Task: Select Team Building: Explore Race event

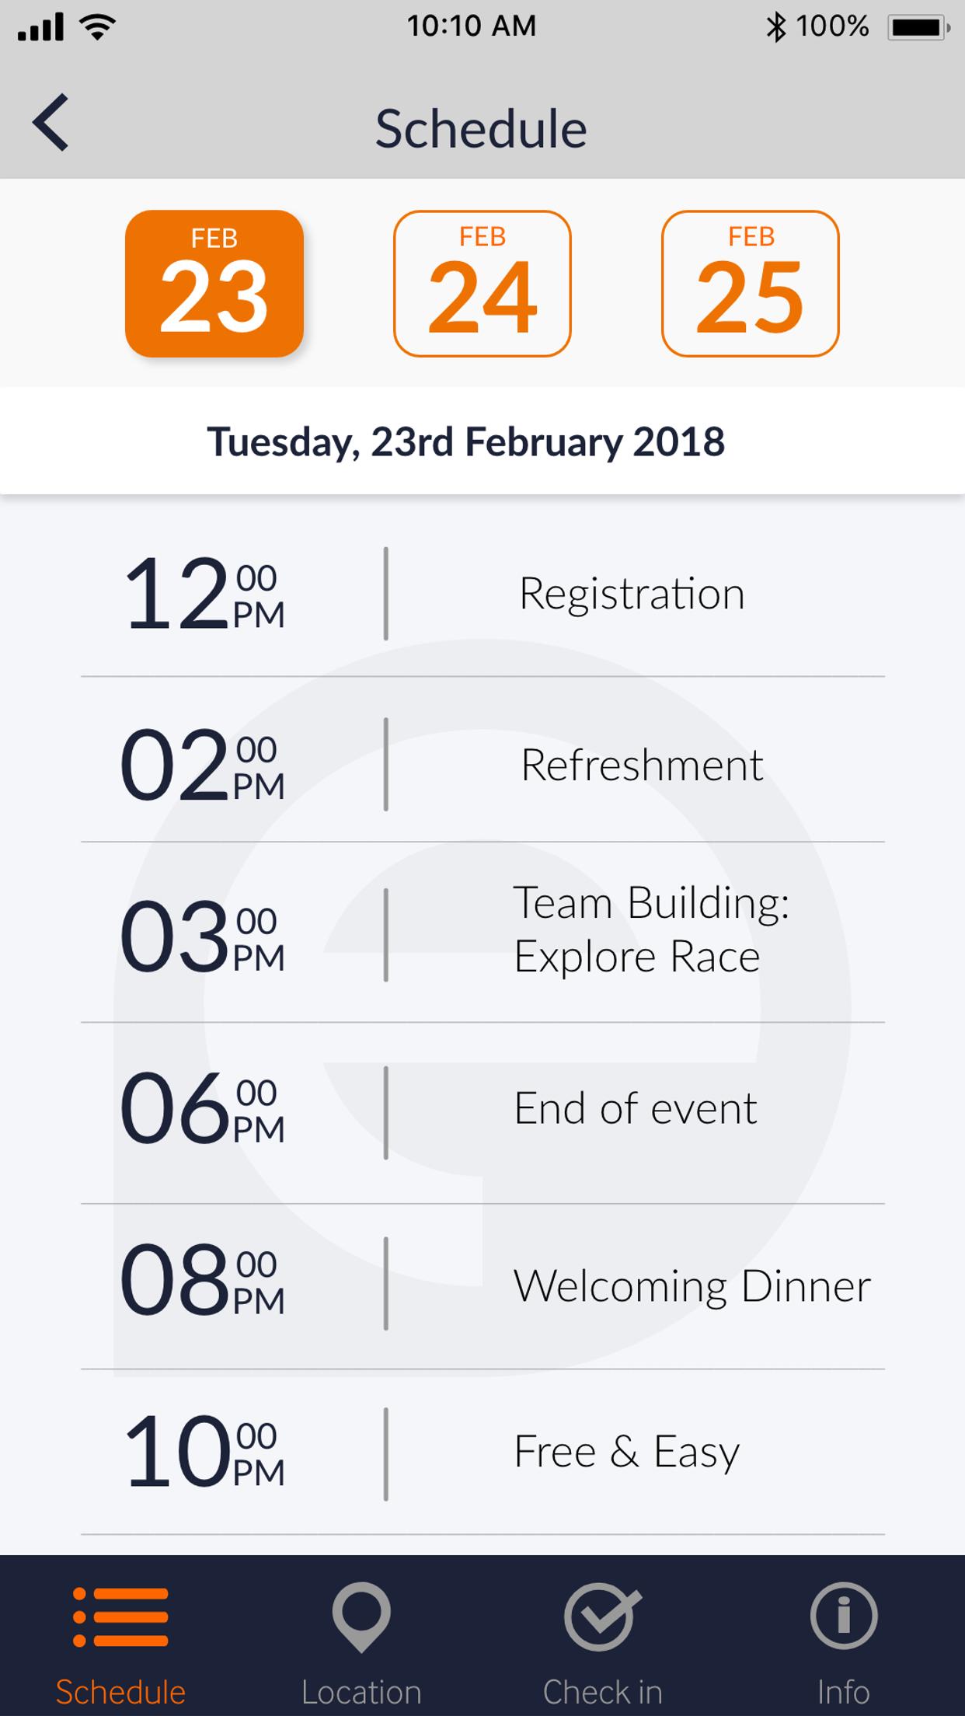Action: click(x=651, y=930)
